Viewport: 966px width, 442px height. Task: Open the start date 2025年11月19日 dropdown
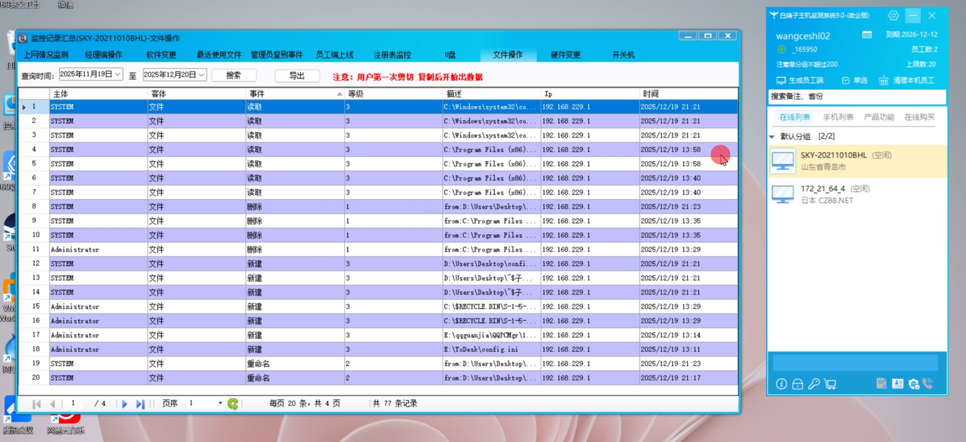[x=117, y=74]
